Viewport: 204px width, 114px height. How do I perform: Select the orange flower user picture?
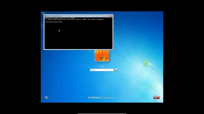point(102,56)
